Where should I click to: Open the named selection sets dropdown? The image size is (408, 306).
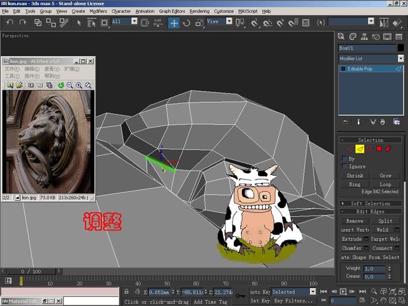(371, 21)
